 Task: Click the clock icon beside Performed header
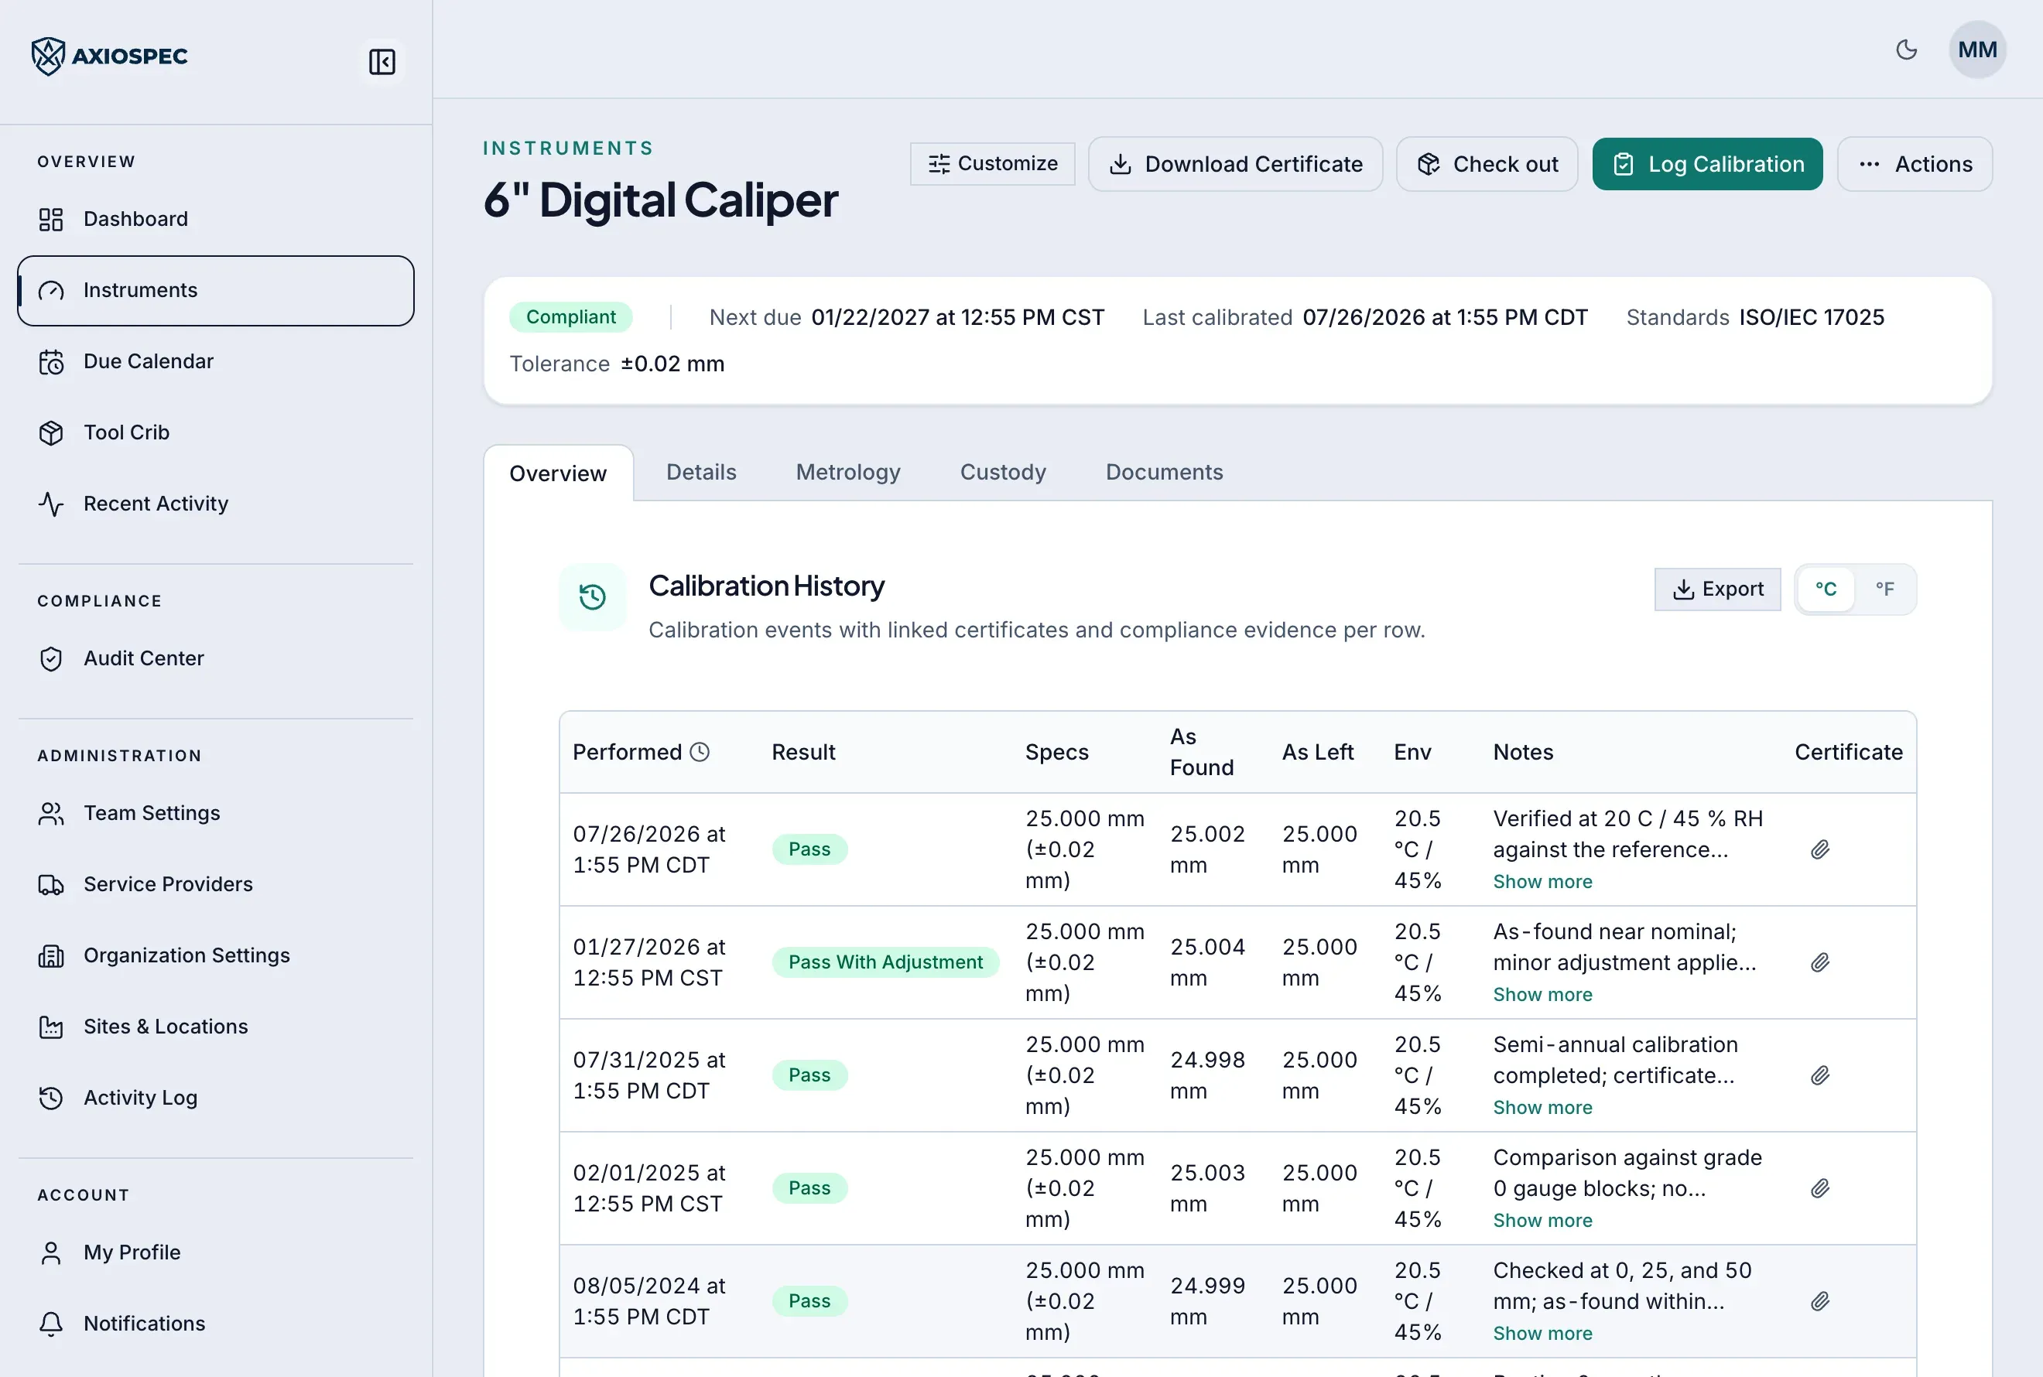[699, 752]
